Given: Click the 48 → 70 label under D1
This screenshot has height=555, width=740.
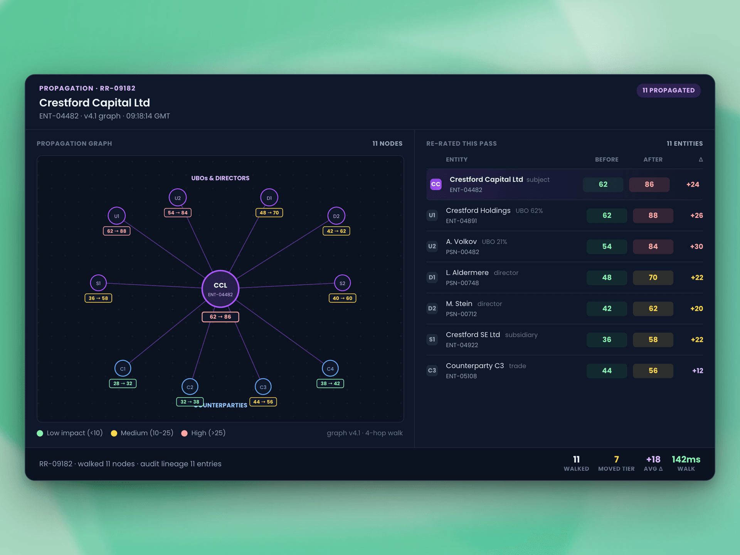Looking at the screenshot, I should coord(269,212).
